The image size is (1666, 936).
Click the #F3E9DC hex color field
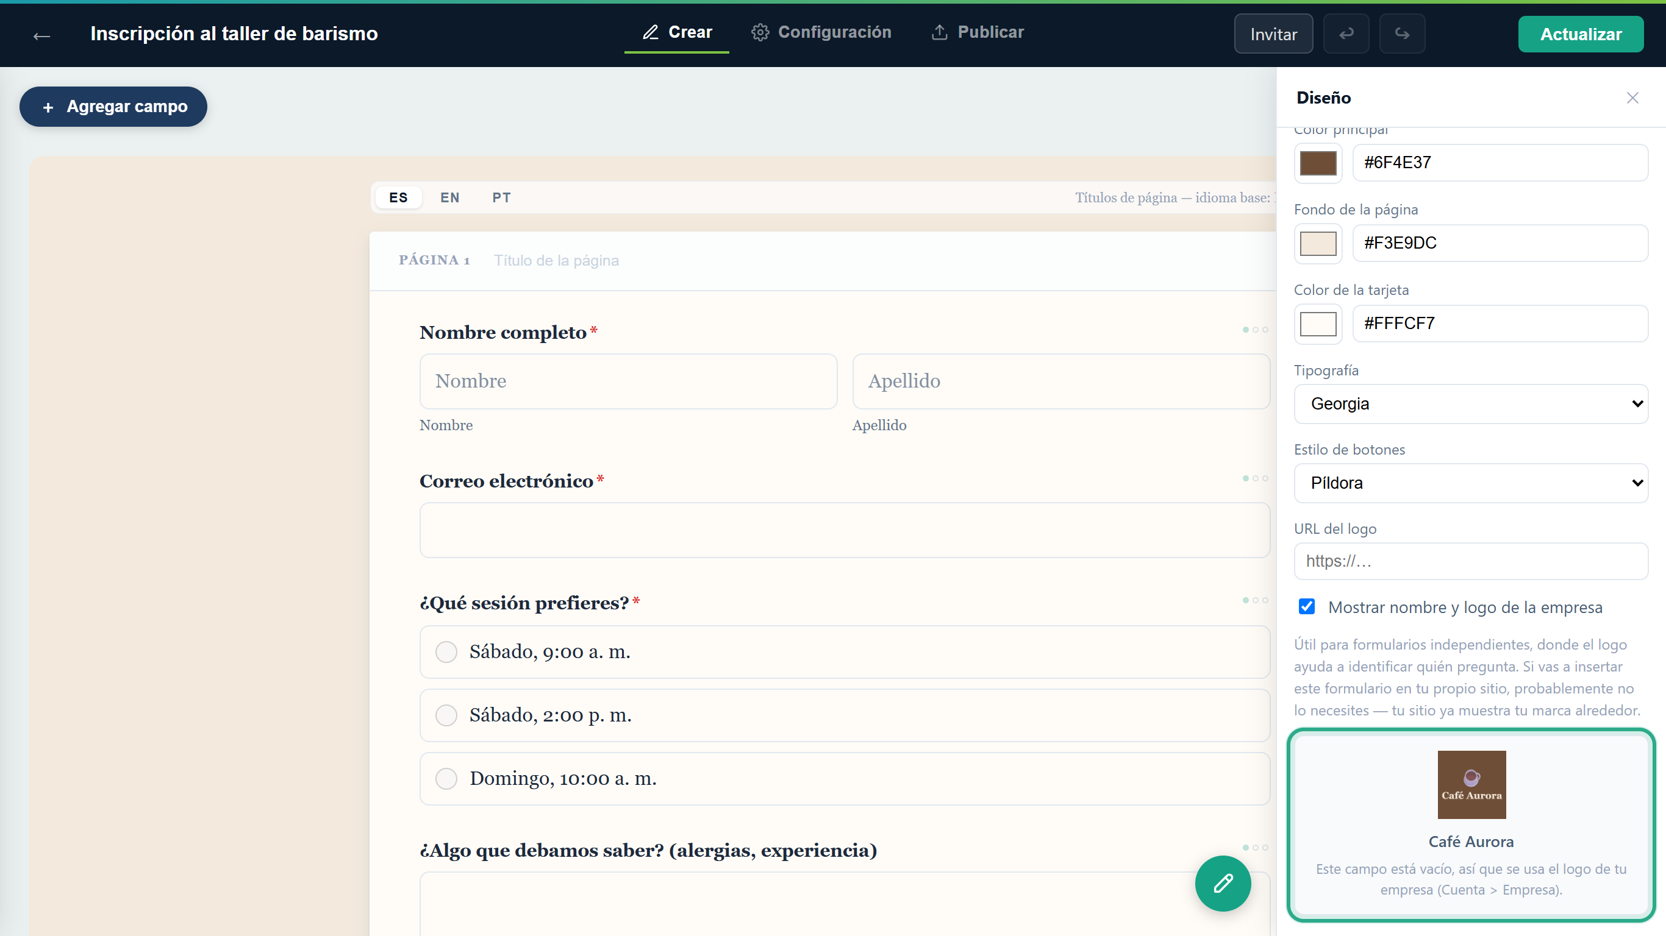1500,243
